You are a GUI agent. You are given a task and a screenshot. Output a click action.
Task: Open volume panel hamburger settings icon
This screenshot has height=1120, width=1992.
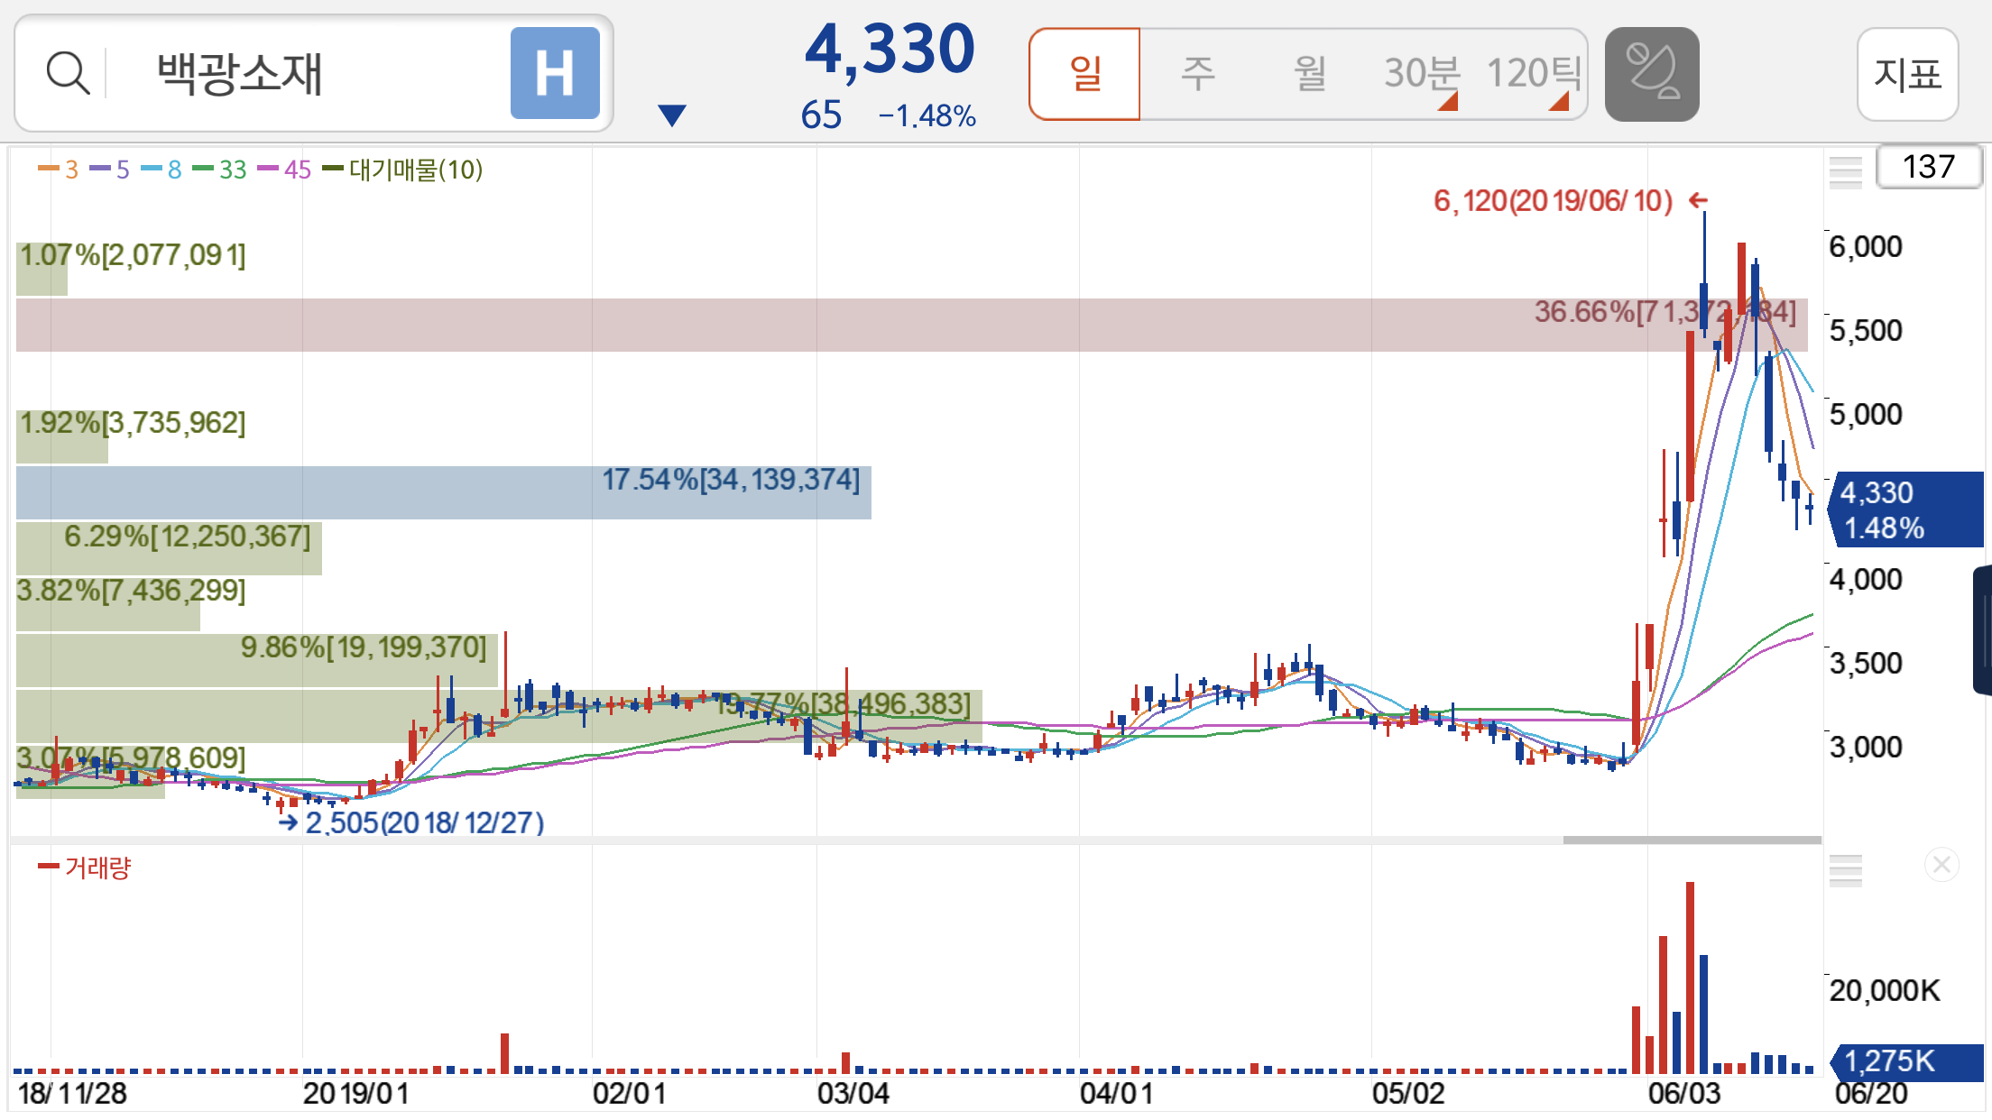click(1845, 869)
